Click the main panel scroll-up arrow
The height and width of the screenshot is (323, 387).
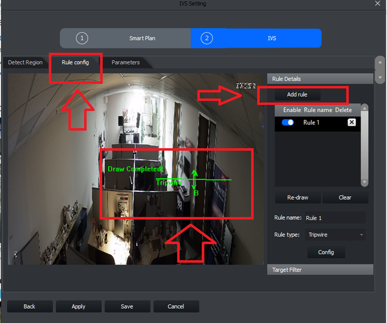click(380, 62)
